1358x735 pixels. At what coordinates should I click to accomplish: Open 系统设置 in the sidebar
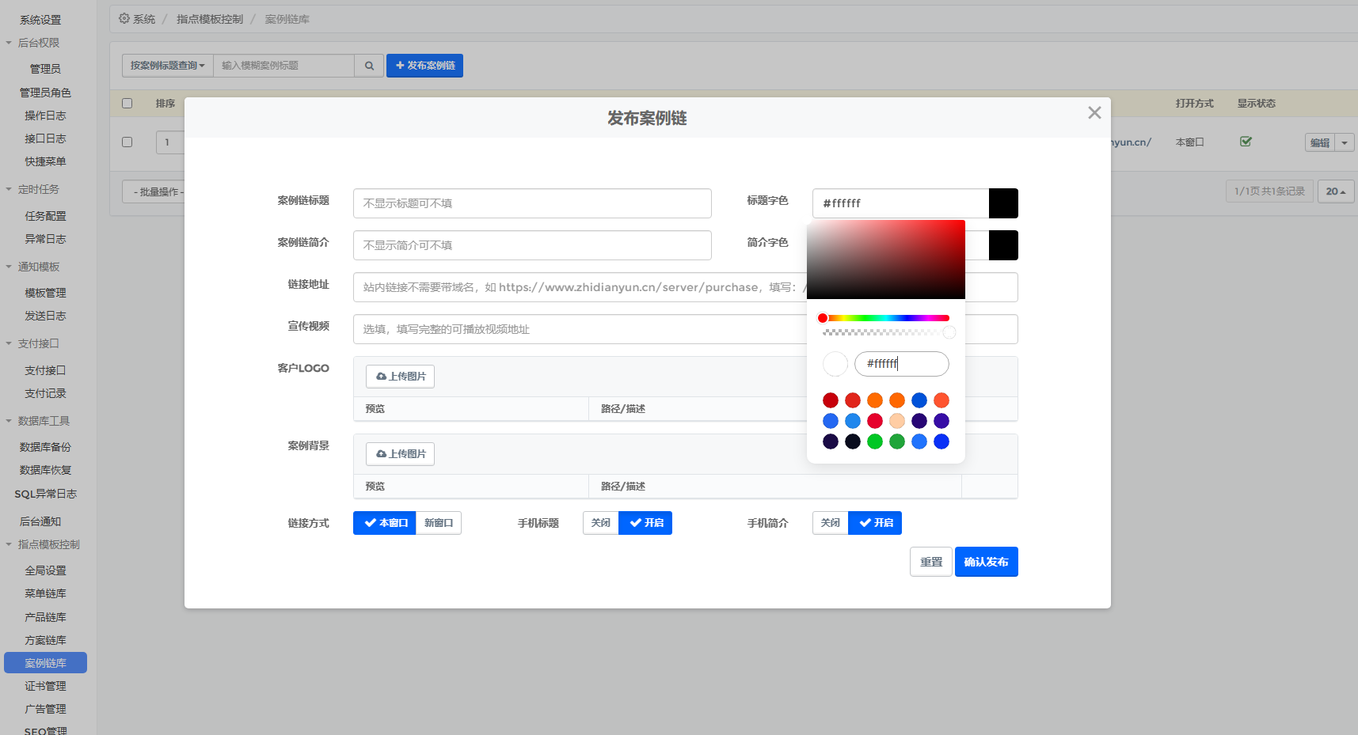(40, 20)
